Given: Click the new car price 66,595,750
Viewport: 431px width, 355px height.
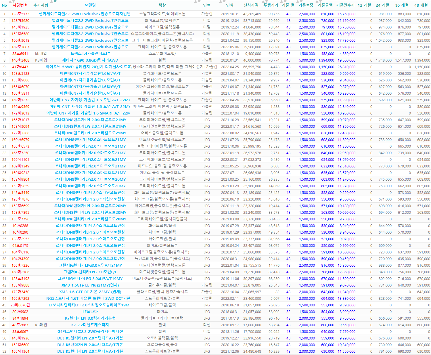Looking at the screenshot, I should pos(252,67).
